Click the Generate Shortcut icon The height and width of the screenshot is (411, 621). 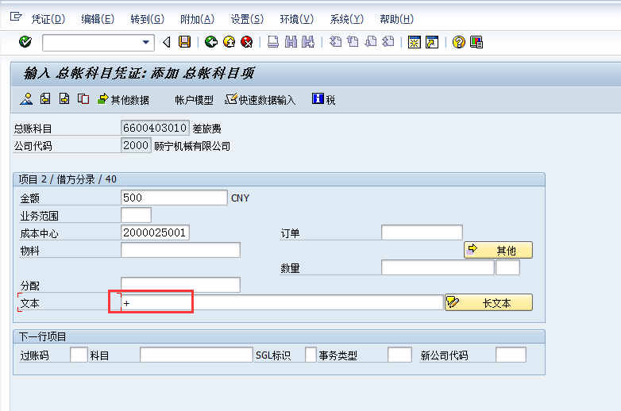pos(432,42)
